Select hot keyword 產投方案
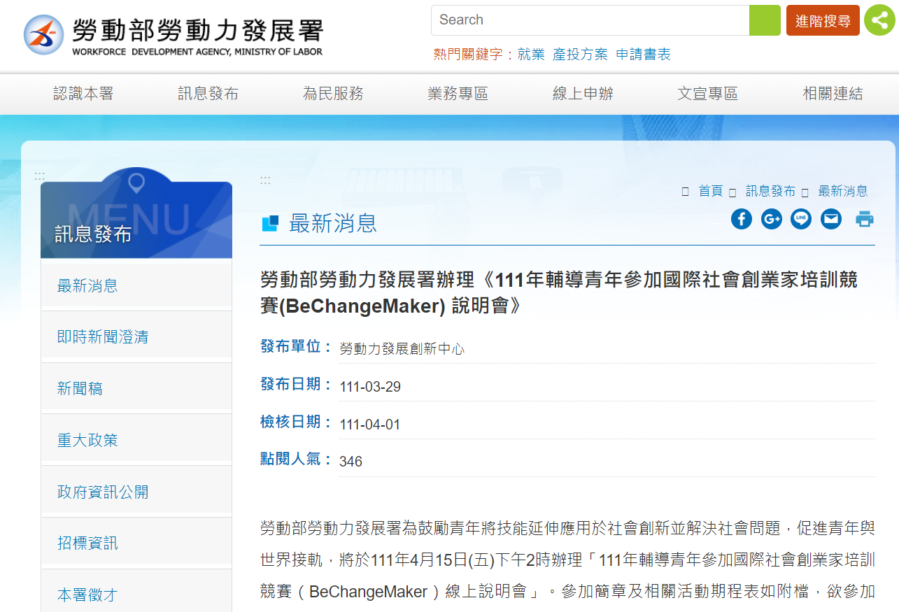899x612 pixels. pos(580,55)
